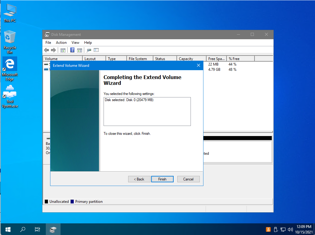Click the unallocated disk region in Disk Management
Image resolution: width=315 pixels, height=235 pixels.
pos(238,149)
